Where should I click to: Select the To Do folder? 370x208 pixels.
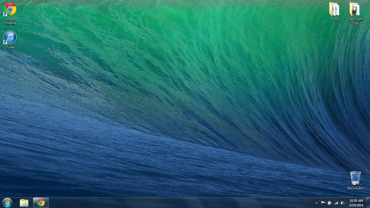click(335, 12)
